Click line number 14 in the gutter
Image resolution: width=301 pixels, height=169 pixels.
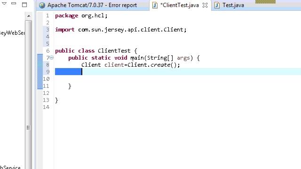pyautogui.click(x=46, y=107)
